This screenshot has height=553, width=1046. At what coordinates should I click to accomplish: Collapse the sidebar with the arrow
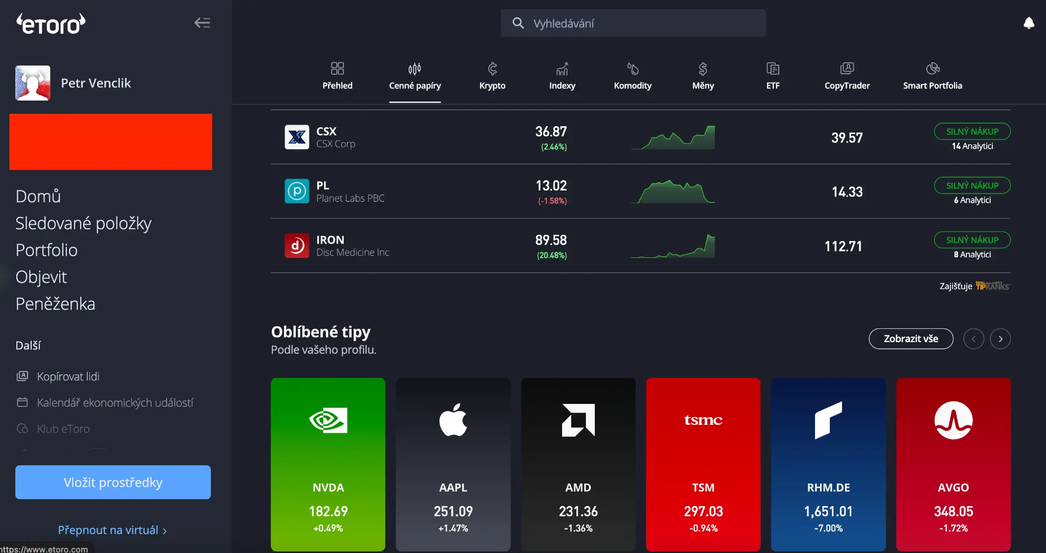(x=202, y=22)
